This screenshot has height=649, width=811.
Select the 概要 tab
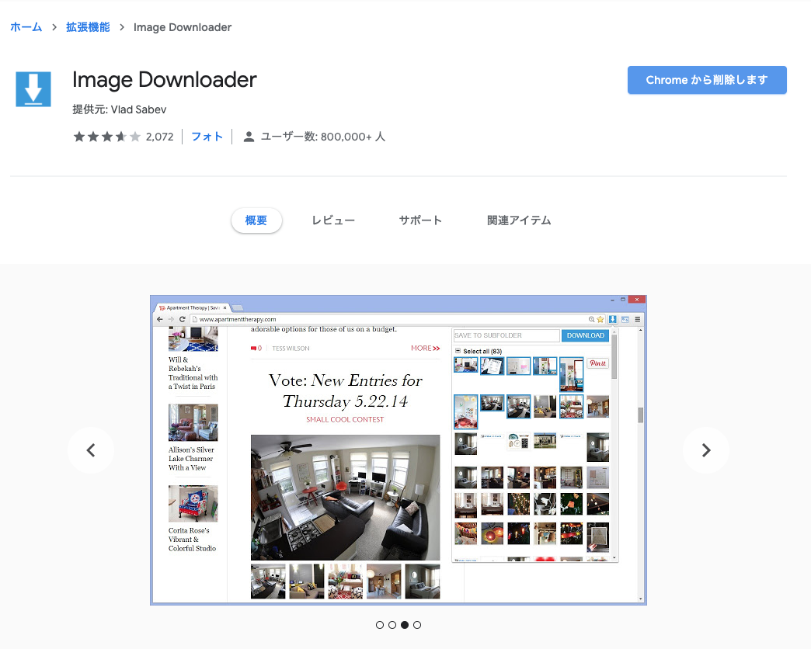coord(256,220)
